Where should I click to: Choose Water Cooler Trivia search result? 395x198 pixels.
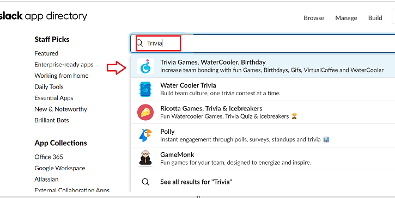coord(263,89)
